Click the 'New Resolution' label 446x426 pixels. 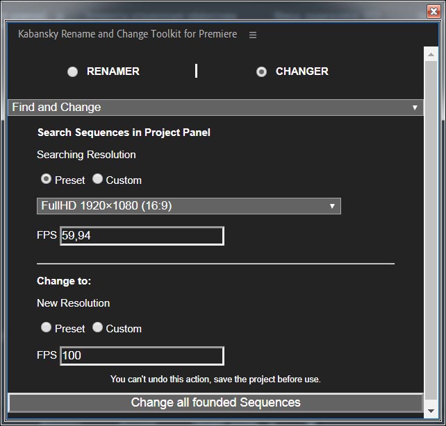pos(74,303)
